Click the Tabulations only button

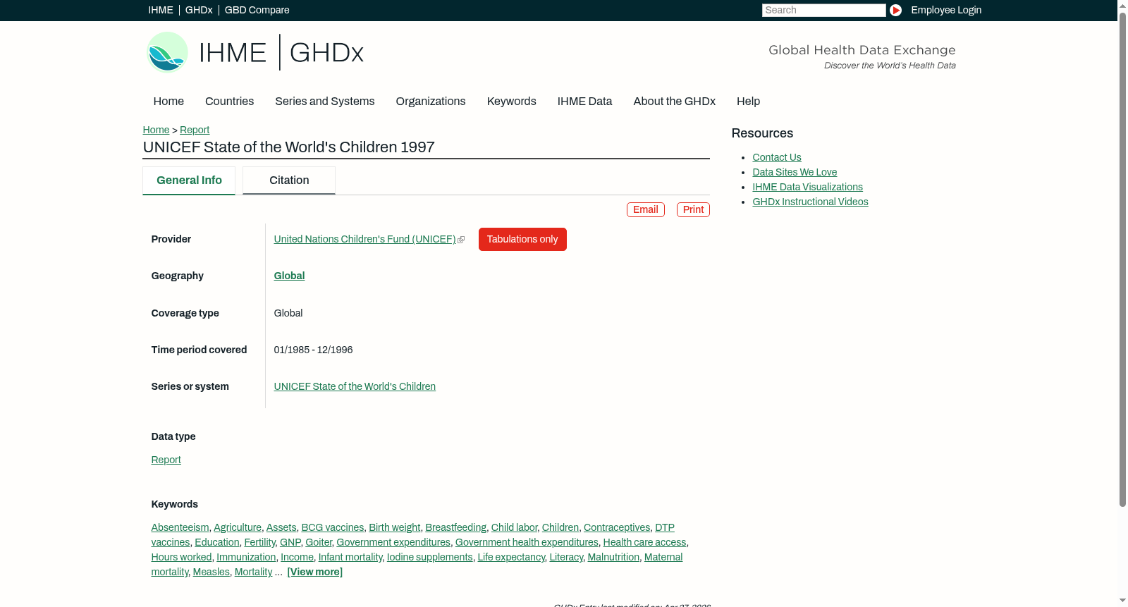pos(522,239)
